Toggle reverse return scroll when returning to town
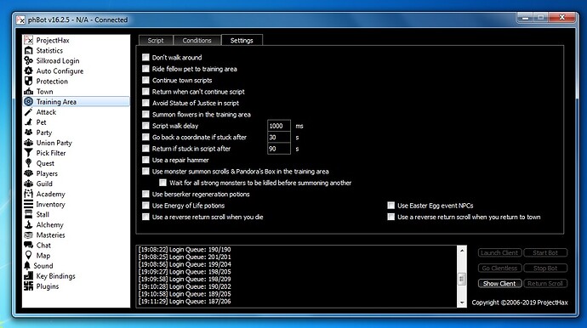 point(390,217)
